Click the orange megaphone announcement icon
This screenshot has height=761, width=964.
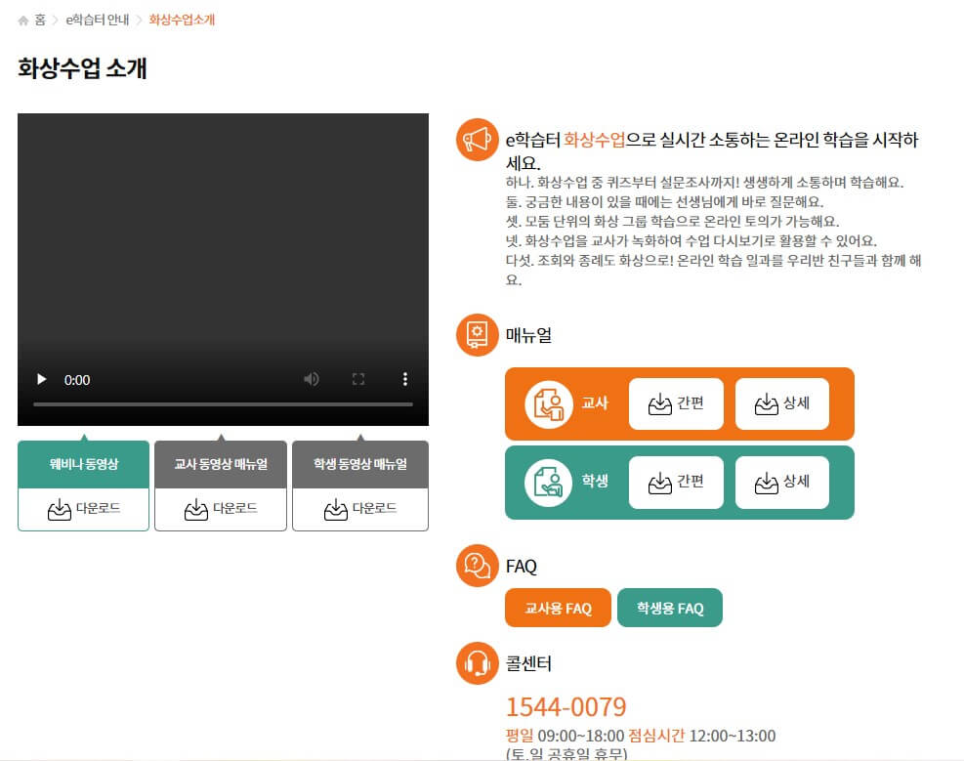477,141
